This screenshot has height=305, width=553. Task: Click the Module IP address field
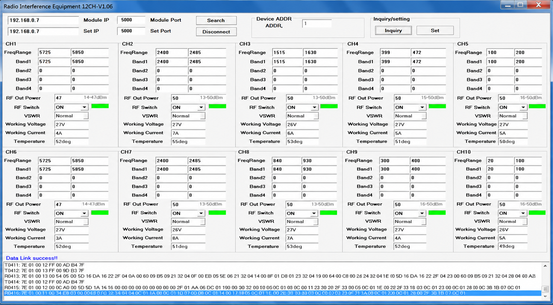point(43,20)
